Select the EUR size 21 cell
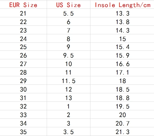Screen dimensions: 154x136 pos(23,13)
